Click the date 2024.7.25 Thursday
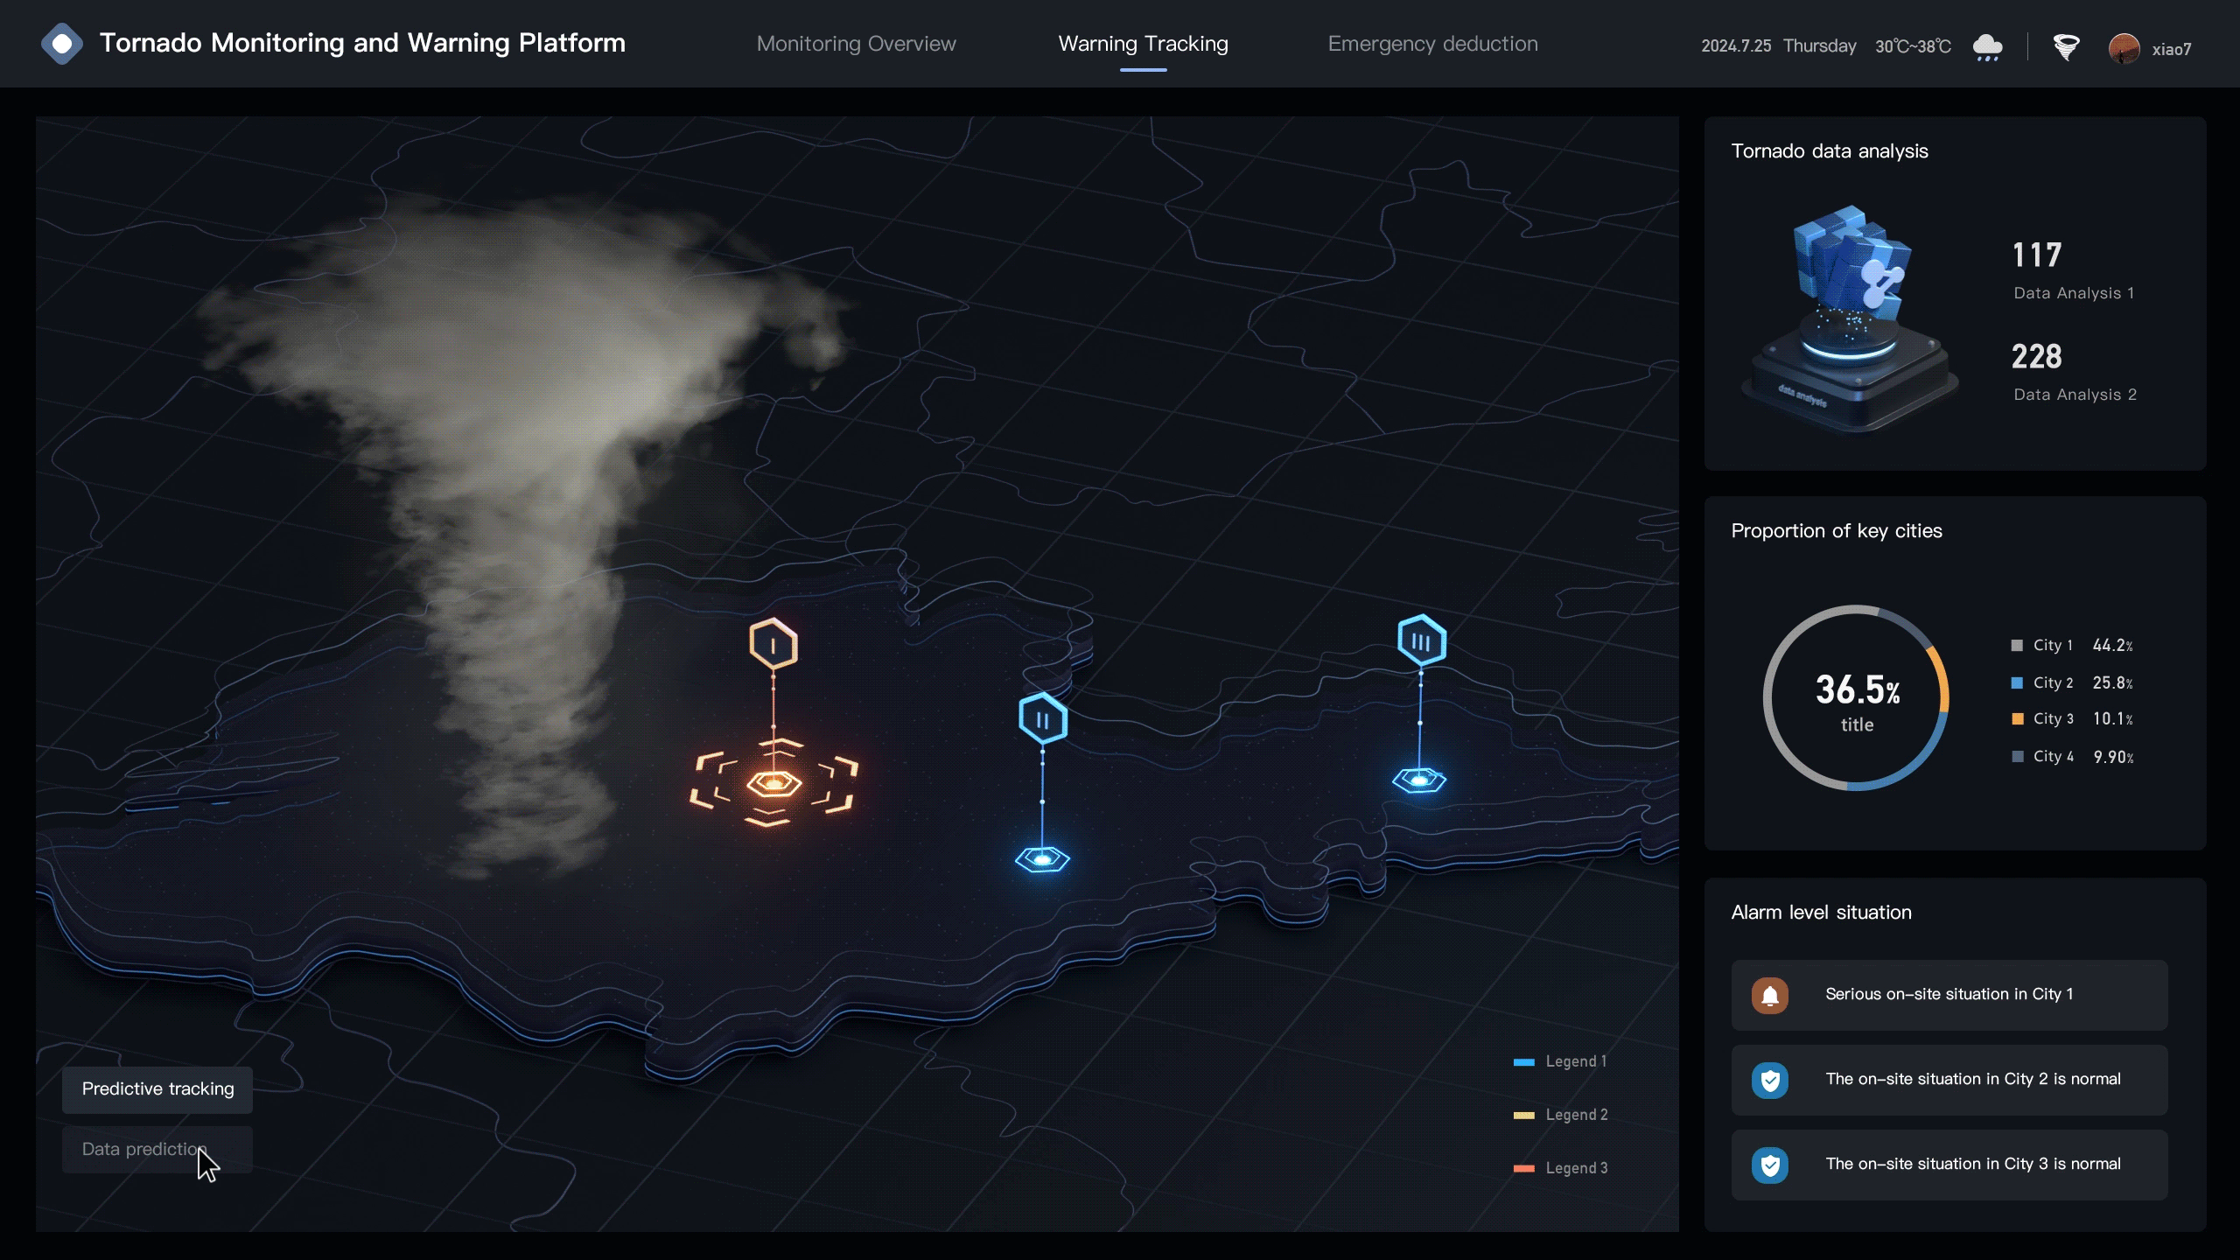This screenshot has height=1260, width=2240. (1778, 46)
